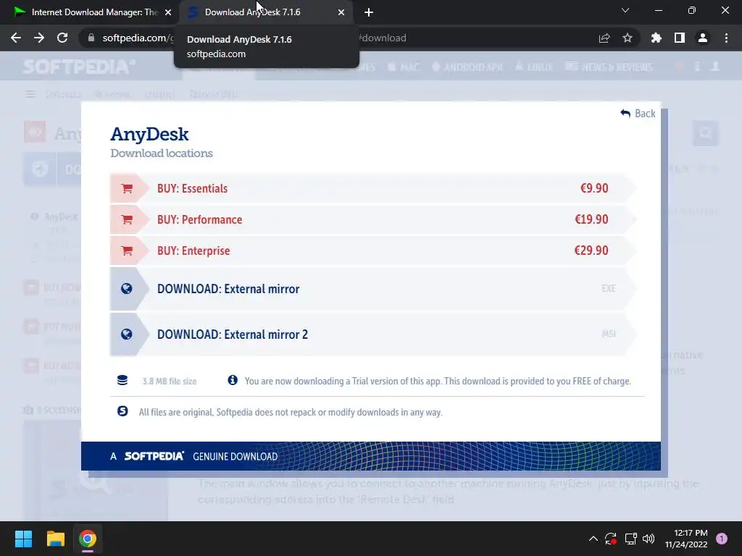Close the Internet Download Manager tab

(168, 13)
